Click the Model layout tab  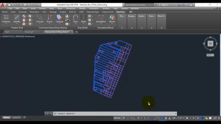click(x=6, y=117)
